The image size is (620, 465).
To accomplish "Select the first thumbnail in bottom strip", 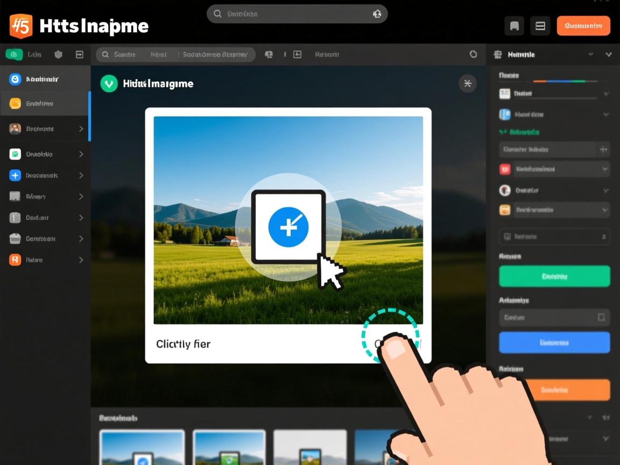I will [142, 448].
